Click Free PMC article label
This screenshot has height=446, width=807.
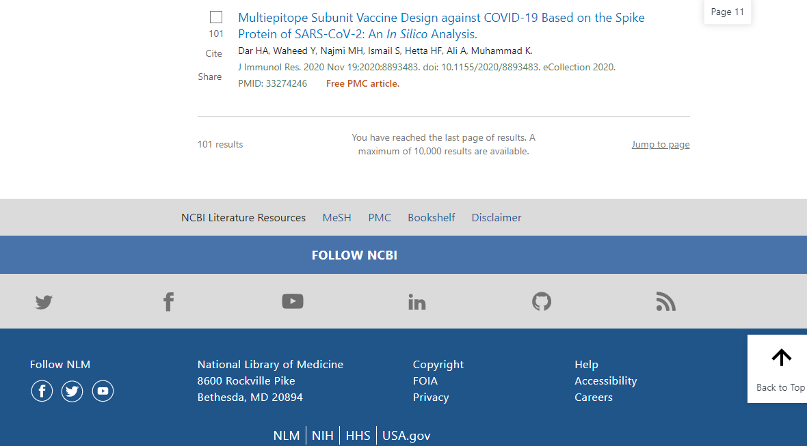coord(362,83)
